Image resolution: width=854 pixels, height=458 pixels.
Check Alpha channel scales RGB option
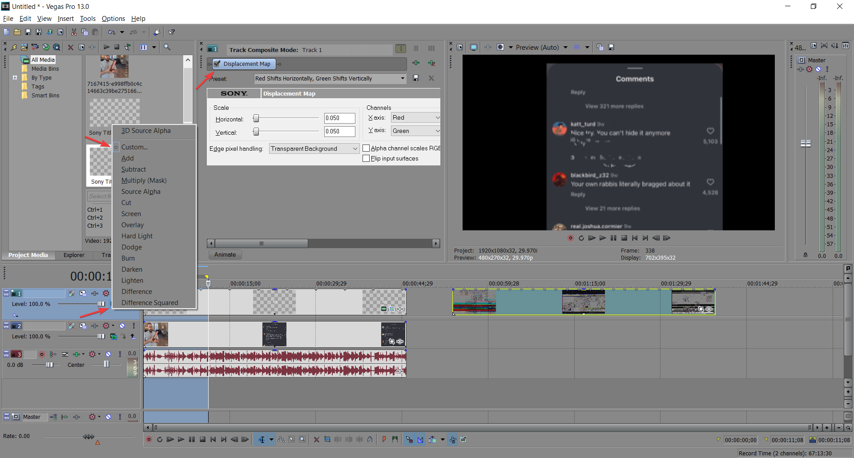coord(366,148)
